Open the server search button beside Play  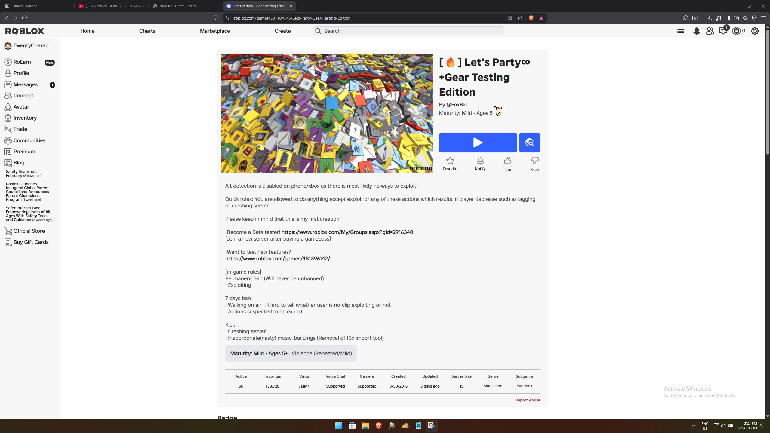pos(529,142)
